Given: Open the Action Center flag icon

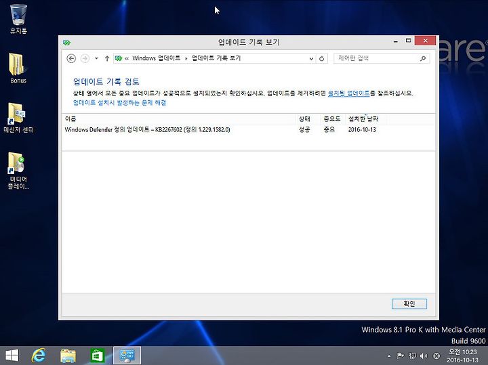Looking at the screenshot, I should [x=401, y=356].
